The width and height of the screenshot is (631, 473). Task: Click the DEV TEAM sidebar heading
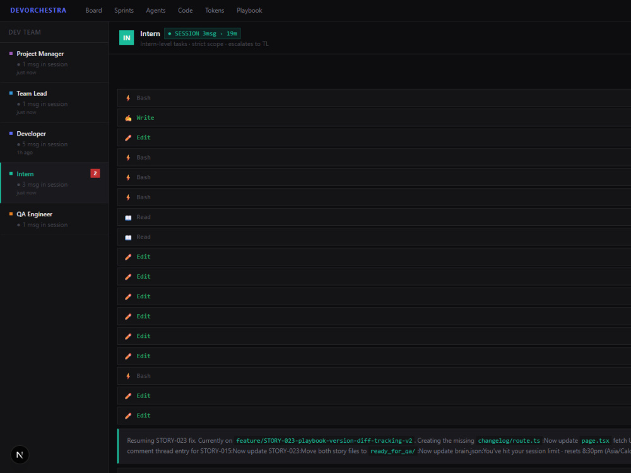tap(25, 32)
